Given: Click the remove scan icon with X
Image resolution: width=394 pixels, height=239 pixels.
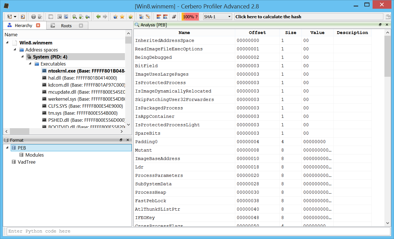Looking at the screenshot, I should click(87, 17).
